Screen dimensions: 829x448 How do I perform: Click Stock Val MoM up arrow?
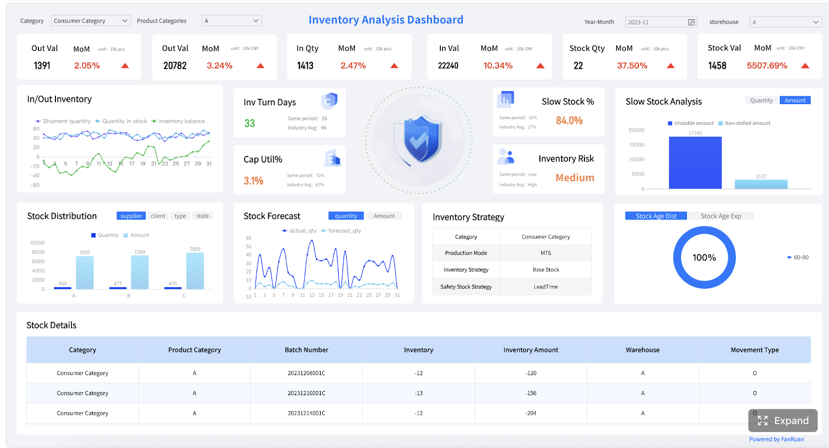pos(805,66)
